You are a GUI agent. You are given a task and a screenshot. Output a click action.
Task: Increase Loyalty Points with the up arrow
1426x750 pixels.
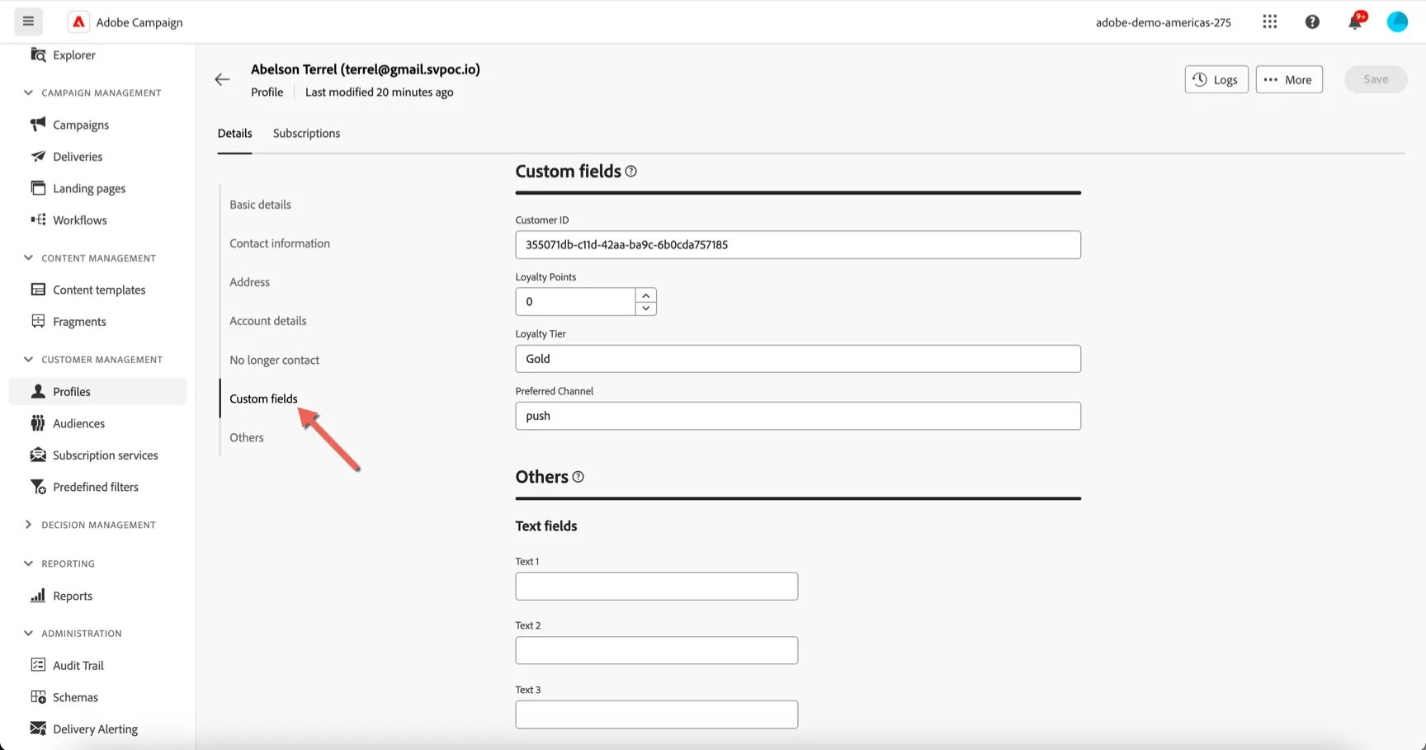(x=646, y=295)
